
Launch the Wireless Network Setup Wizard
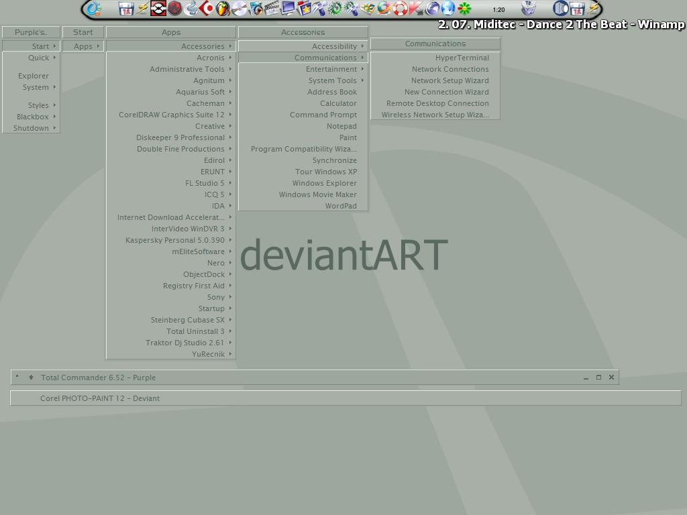(x=435, y=114)
